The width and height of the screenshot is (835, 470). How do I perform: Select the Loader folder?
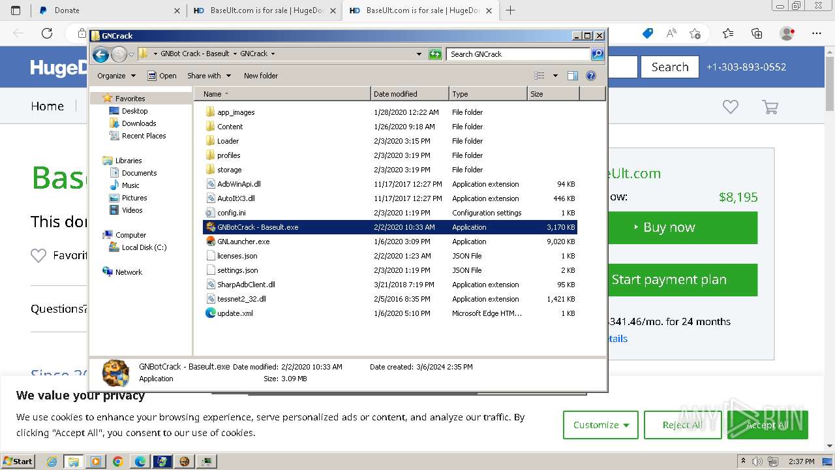pos(390,141)
